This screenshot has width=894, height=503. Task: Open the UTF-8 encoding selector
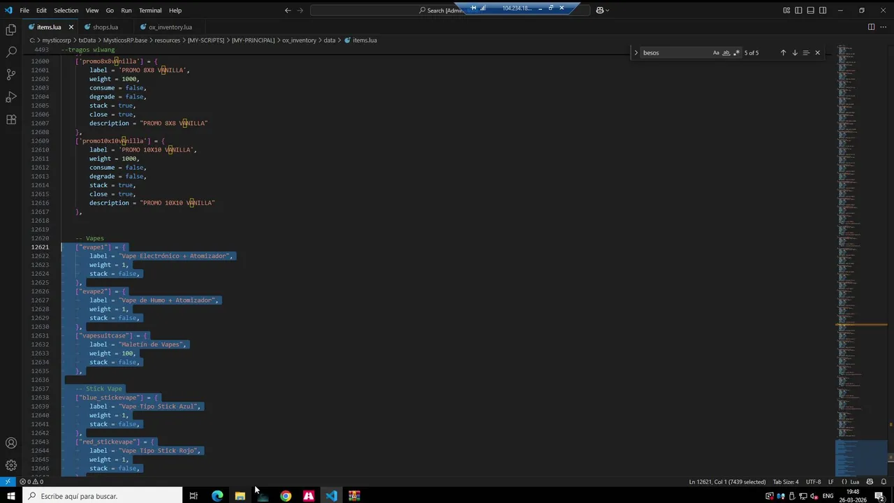pyautogui.click(x=813, y=482)
